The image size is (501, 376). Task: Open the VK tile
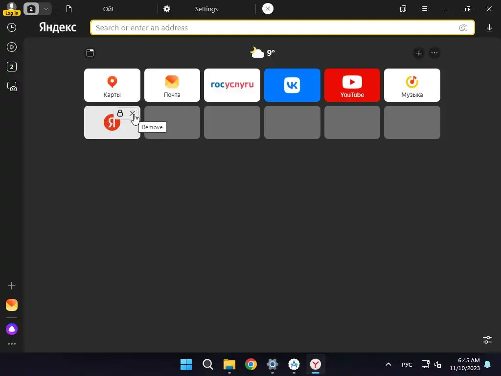pyautogui.click(x=292, y=85)
